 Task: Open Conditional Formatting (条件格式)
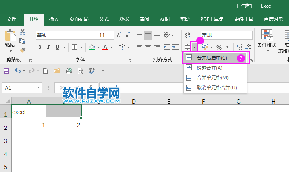point(267,41)
